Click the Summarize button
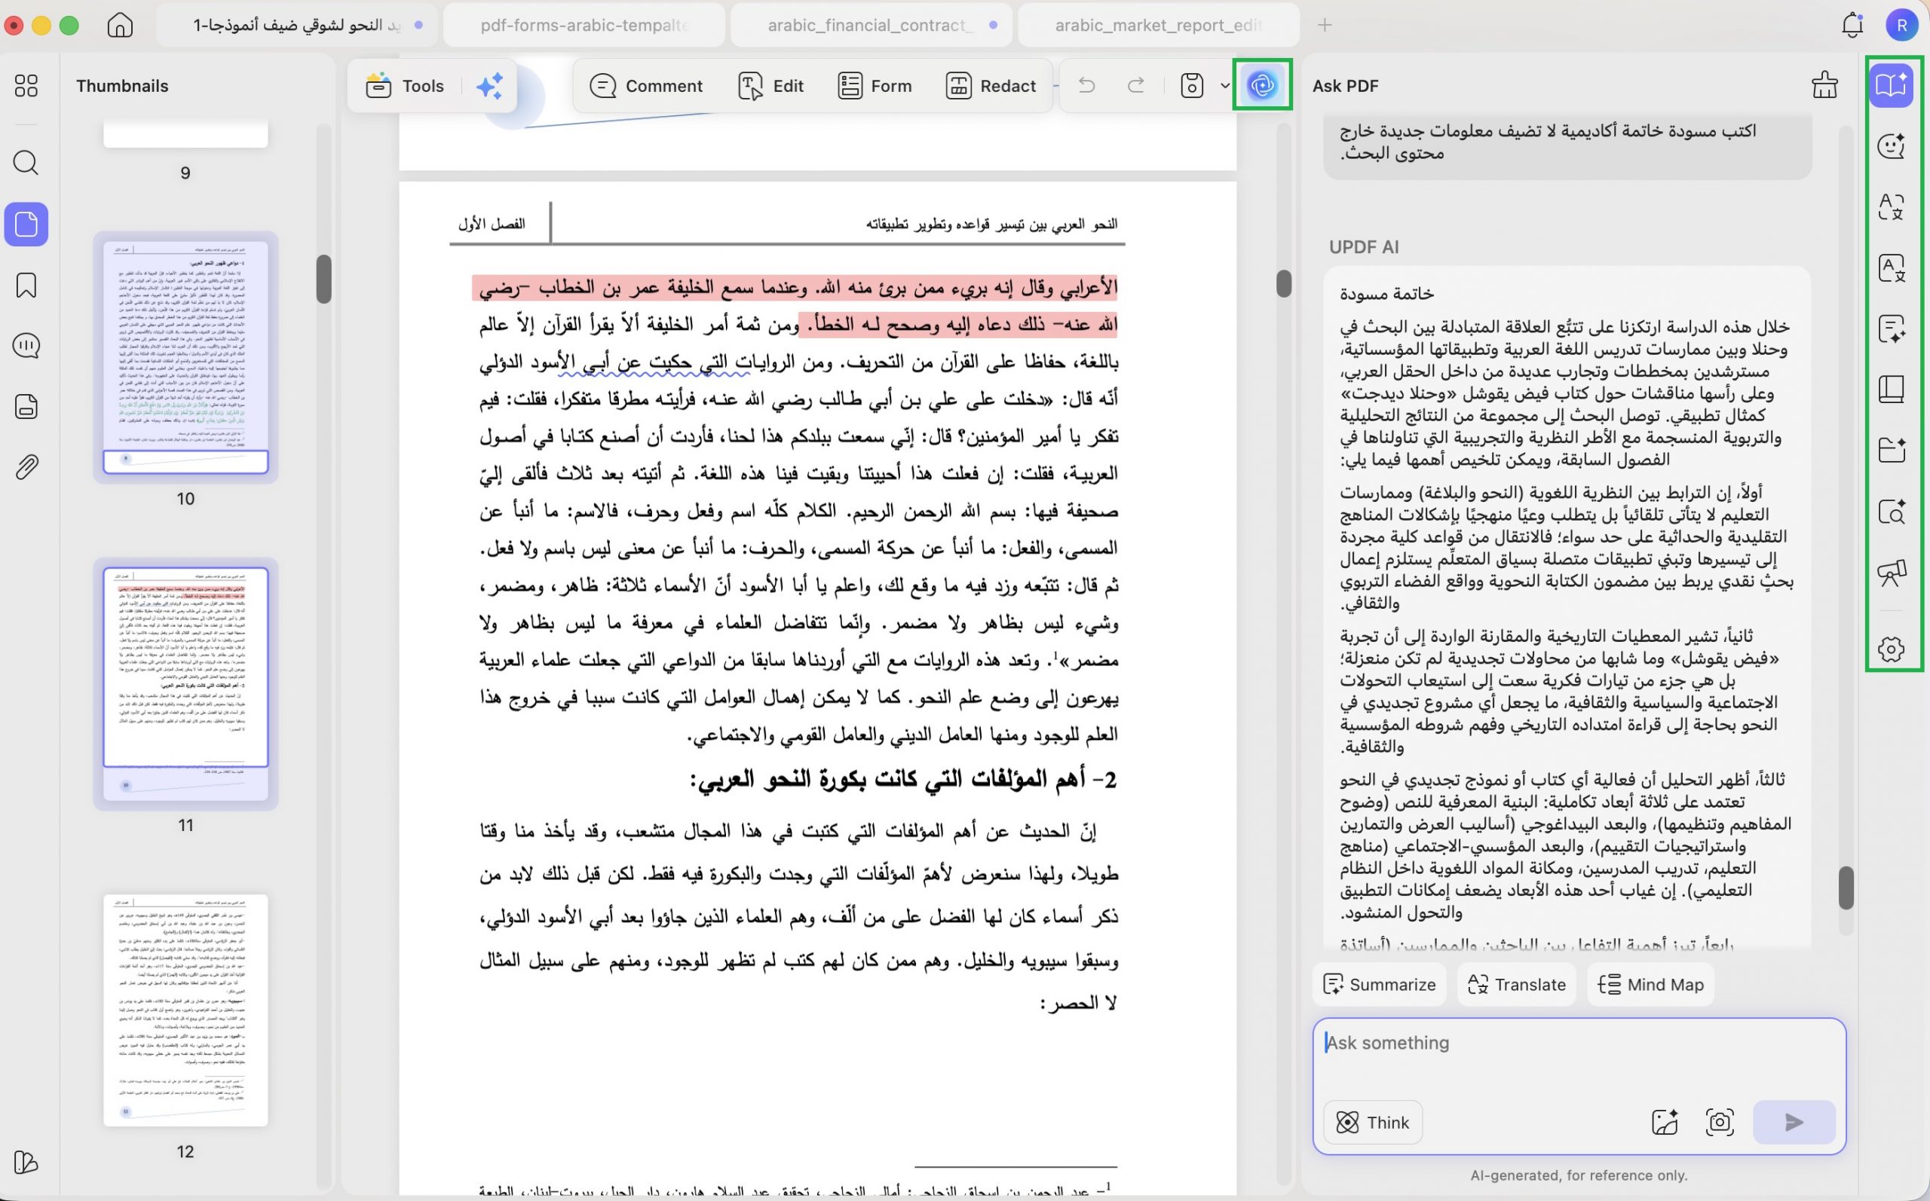This screenshot has height=1201, width=1930. [x=1380, y=984]
